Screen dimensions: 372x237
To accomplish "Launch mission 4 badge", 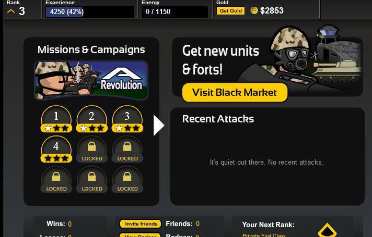I will click(56, 149).
